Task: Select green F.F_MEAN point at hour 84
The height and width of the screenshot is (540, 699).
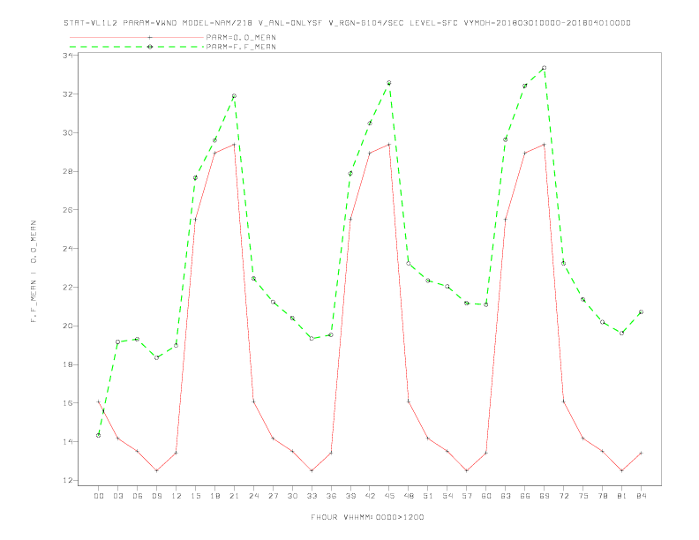Action: tap(641, 311)
